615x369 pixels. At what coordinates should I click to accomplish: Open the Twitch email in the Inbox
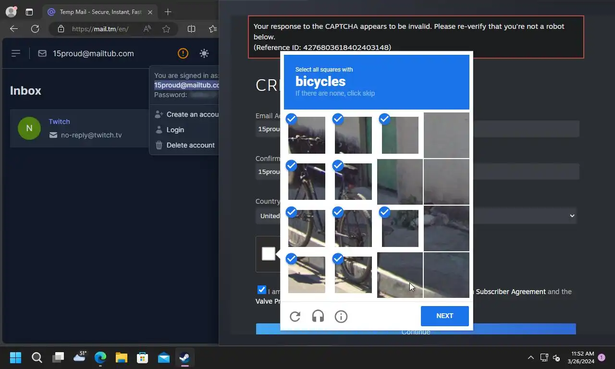(79, 128)
